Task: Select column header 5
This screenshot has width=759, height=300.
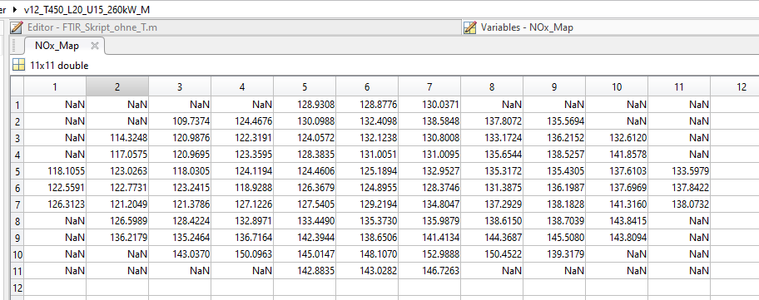Action: tap(305, 87)
